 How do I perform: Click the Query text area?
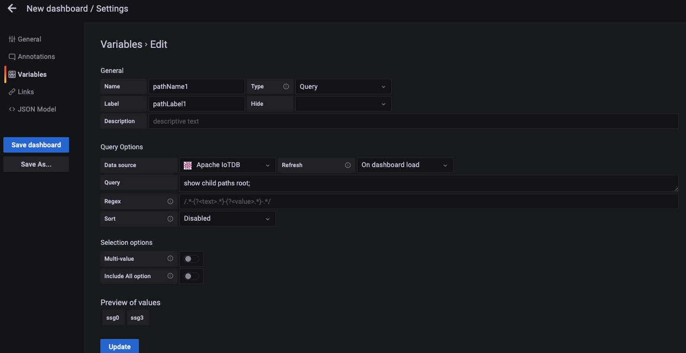click(x=427, y=183)
